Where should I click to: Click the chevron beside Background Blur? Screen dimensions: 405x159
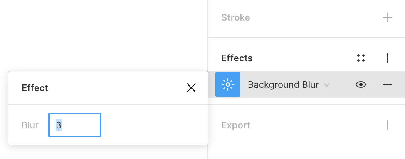(x=327, y=85)
